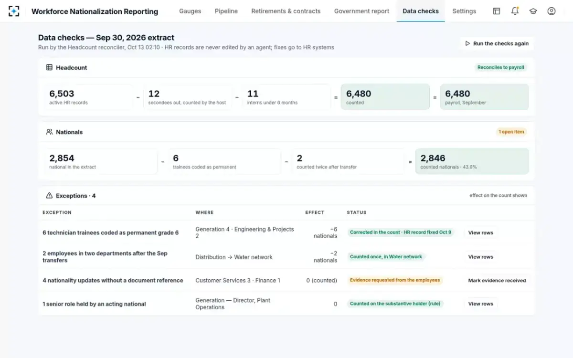The width and height of the screenshot is (573, 358).
Task: Click effect on the count shown note
Action: (498, 196)
